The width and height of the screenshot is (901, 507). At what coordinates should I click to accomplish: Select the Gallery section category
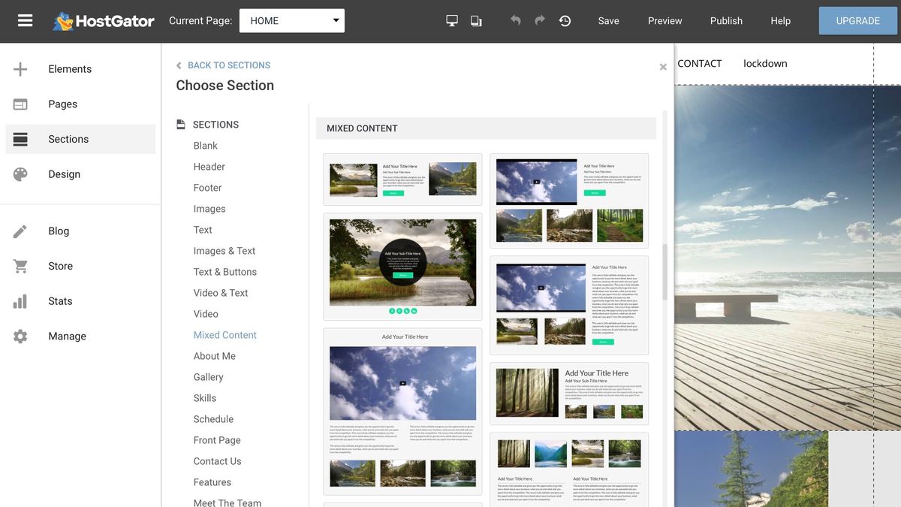click(208, 376)
